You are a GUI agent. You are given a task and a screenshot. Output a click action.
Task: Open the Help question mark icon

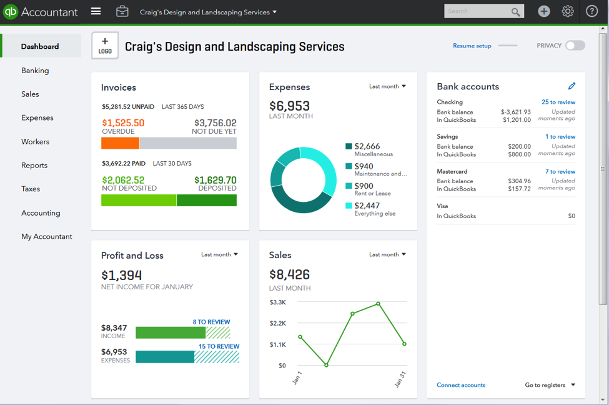(592, 11)
